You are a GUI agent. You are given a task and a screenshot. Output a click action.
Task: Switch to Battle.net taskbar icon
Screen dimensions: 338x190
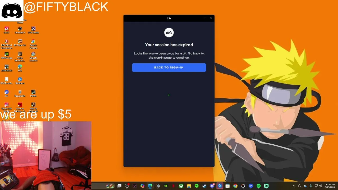point(220,186)
